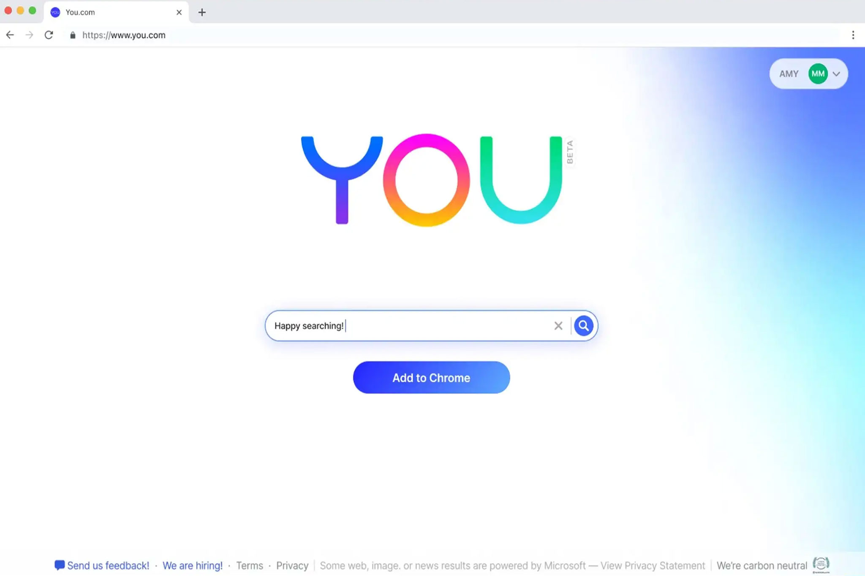
Task: Click the padlock site info icon
Action: tap(73, 35)
